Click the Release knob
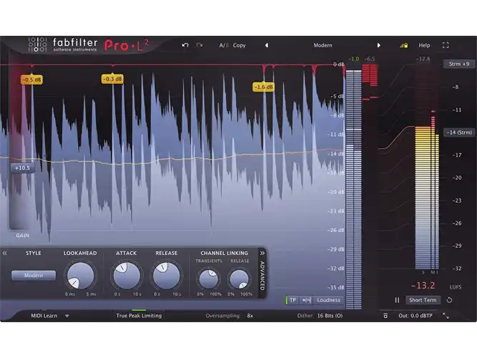Viewport: 477px width, 358px height. click(x=166, y=275)
